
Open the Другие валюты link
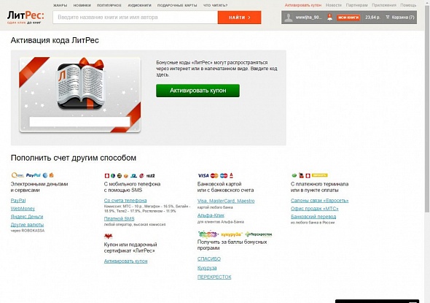pyautogui.click(x=27, y=225)
